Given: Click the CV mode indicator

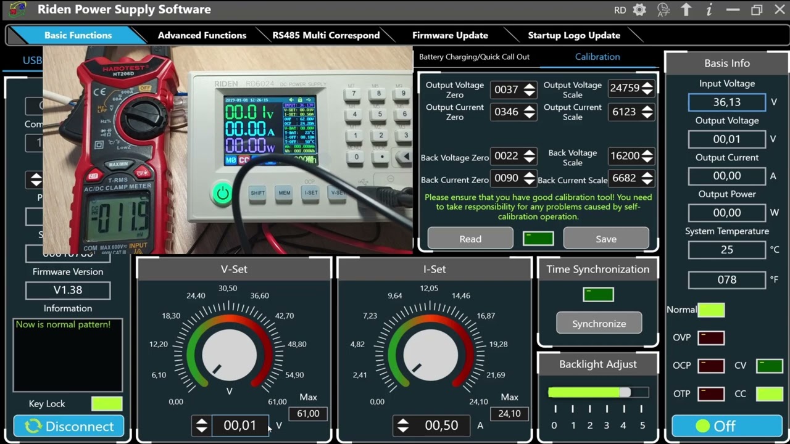Looking at the screenshot, I should [770, 366].
